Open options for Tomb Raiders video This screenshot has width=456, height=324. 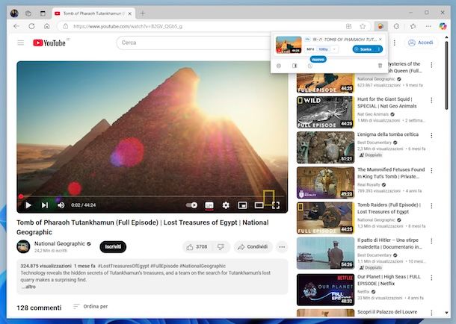(431, 205)
